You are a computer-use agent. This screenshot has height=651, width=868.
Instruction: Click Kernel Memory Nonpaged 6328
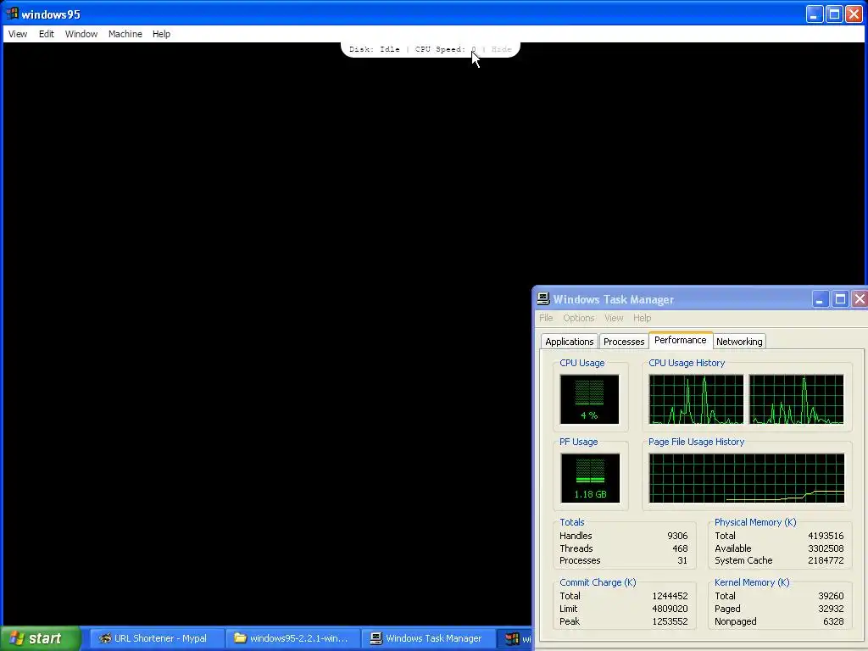tap(833, 621)
